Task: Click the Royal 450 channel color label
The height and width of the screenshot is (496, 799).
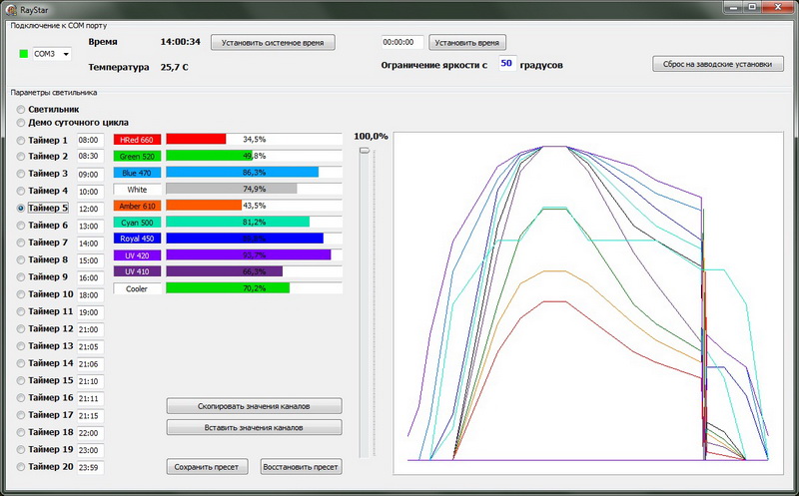Action: (x=137, y=239)
